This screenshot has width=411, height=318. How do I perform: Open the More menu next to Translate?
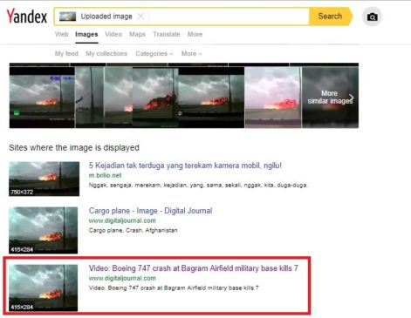point(195,34)
